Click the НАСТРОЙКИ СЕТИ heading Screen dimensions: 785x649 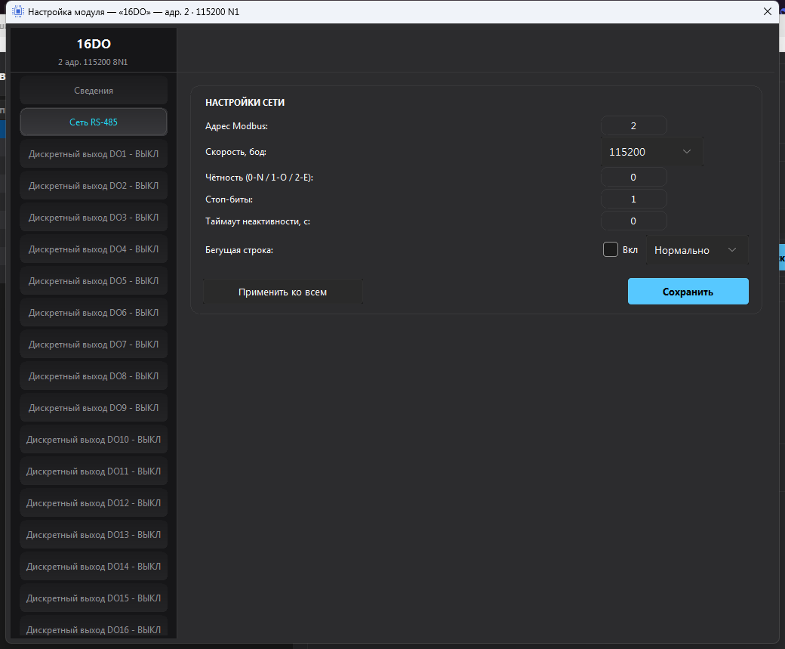(245, 102)
